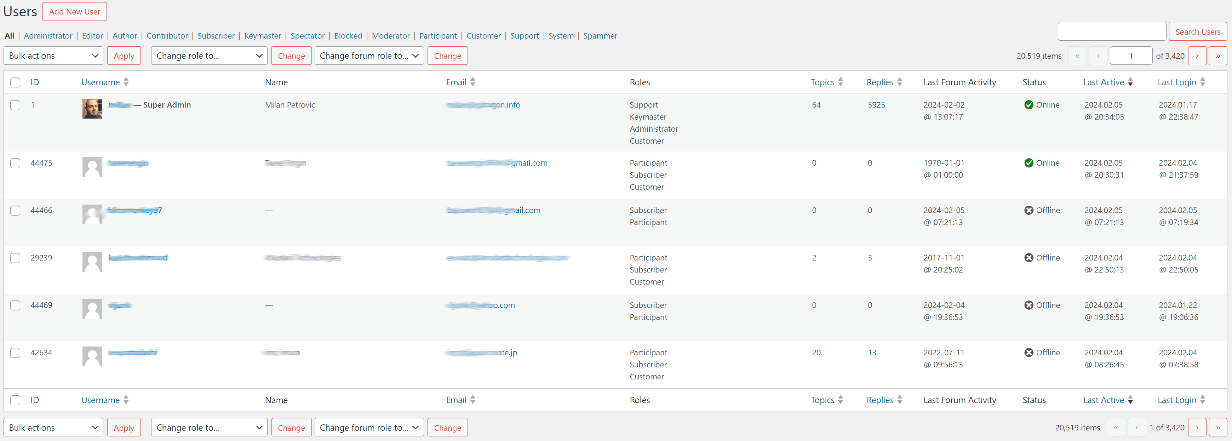Click the top Apply button for bulk actions

tap(124, 56)
